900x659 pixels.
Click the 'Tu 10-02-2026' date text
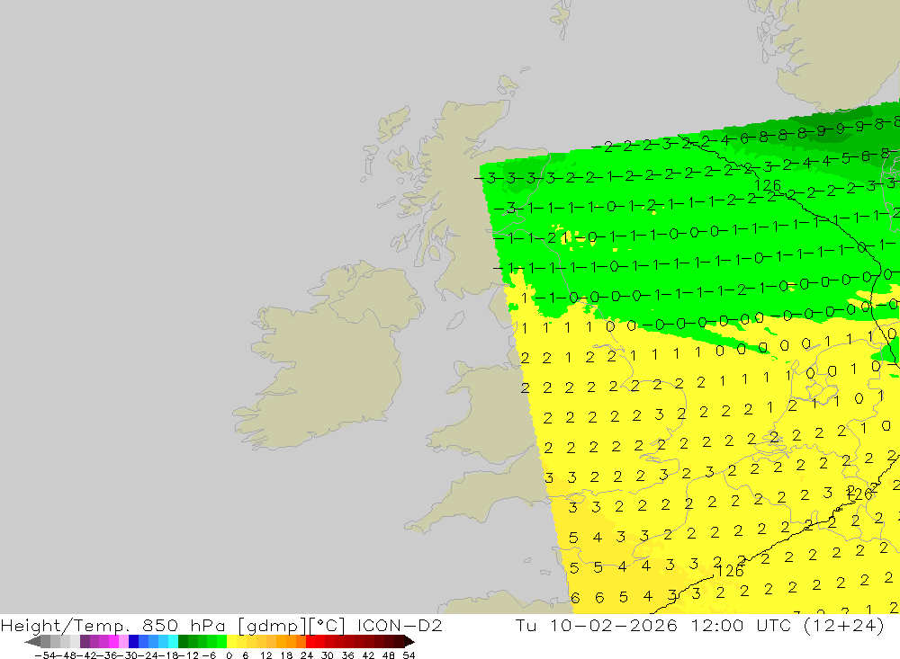pos(597,625)
